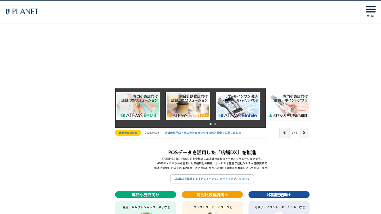Click the 1 / 3 news page counter
Viewport: 381px width, 214px height.
(294, 133)
